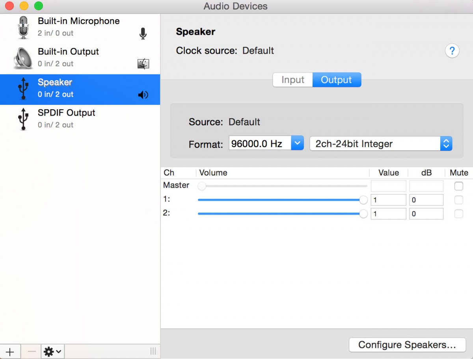
Task: Mute channel 1 using its checkbox
Action: click(x=458, y=200)
